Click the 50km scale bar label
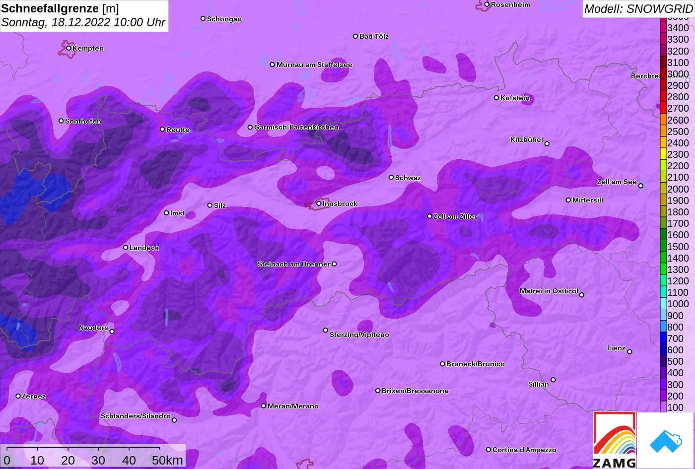The height and width of the screenshot is (469, 695). (x=167, y=460)
